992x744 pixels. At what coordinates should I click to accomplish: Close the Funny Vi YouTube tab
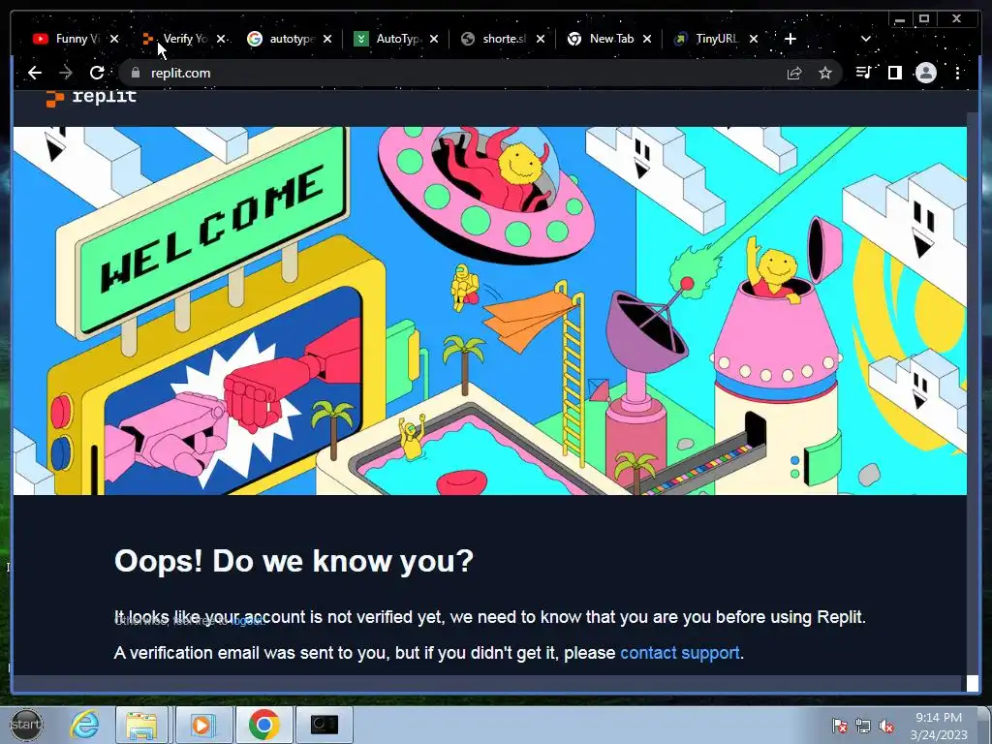click(114, 39)
